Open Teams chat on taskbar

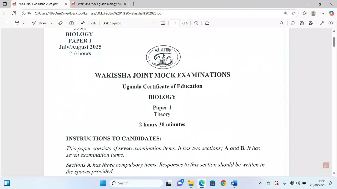pos(180,183)
